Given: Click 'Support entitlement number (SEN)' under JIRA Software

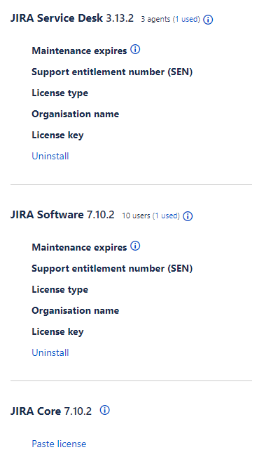Looking at the screenshot, I should [112, 268].
